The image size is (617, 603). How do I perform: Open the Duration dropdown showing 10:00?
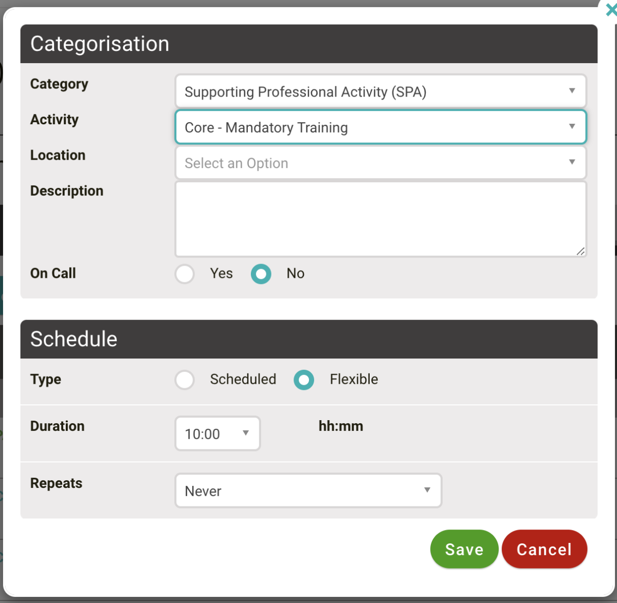tap(216, 433)
